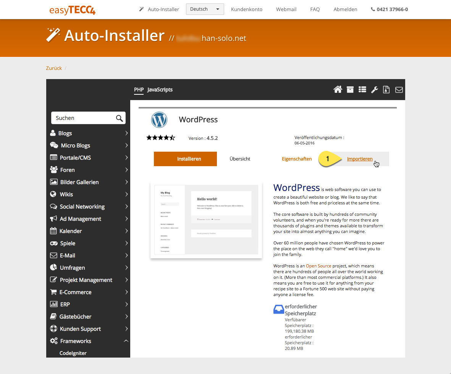Click the Micro Blogs chat icon
Viewport: 451px width, 374px height.
pos(54,145)
